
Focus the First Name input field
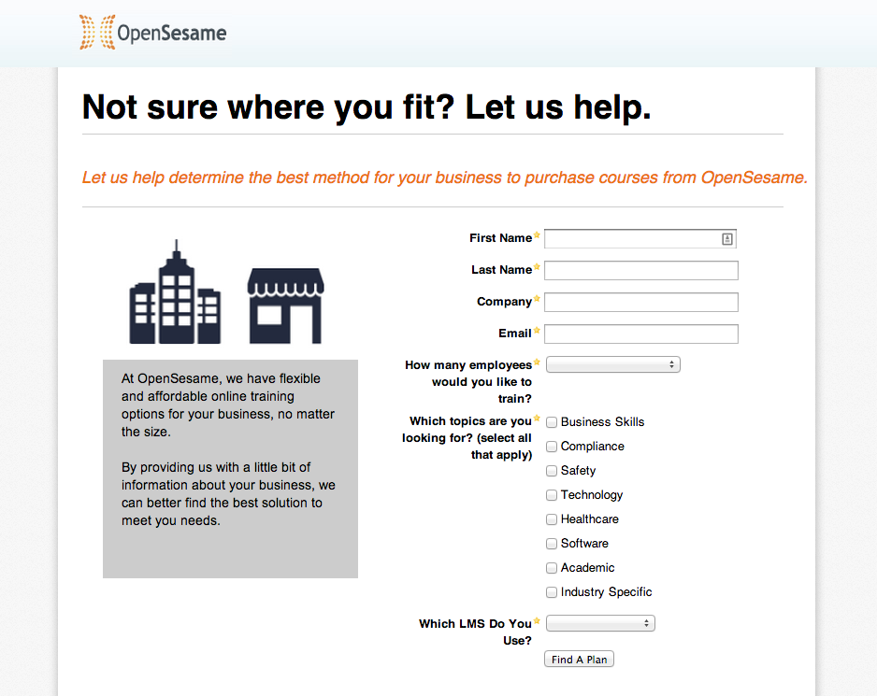tap(631, 239)
